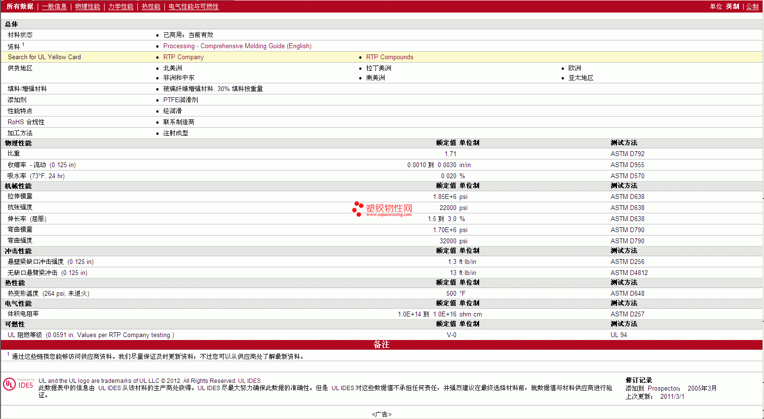Select 英制 units option
Screen dimensions: 764x419
coord(732,6)
